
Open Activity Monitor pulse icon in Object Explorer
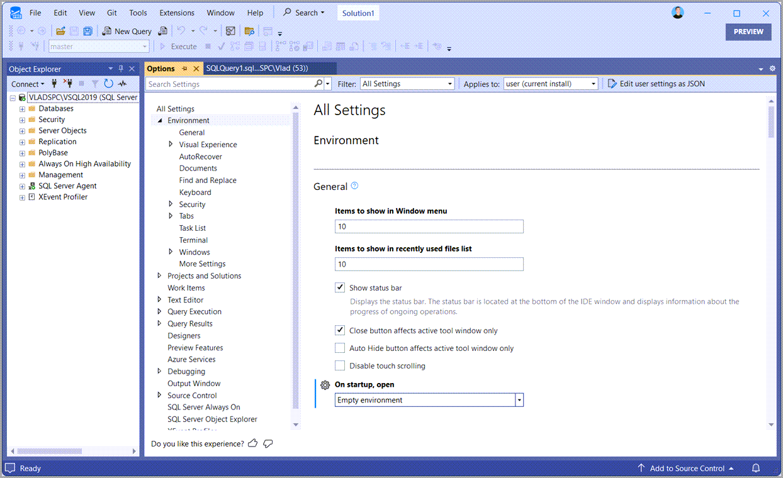(122, 84)
